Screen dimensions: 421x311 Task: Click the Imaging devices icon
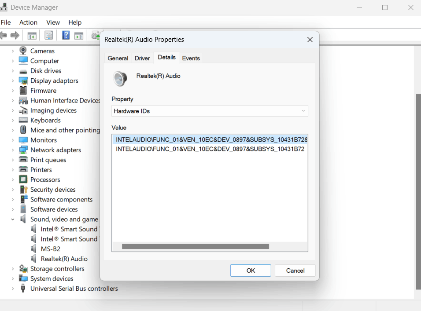click(23, 110)
